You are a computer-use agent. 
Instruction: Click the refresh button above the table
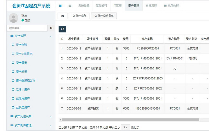(x=62, y=29)
